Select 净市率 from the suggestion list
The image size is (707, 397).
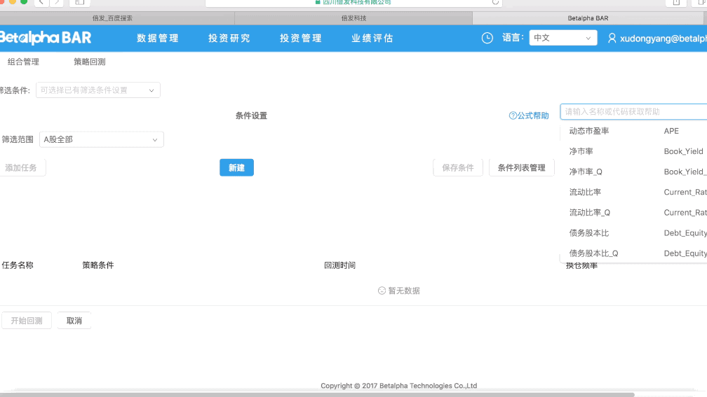tap(581, 151)
